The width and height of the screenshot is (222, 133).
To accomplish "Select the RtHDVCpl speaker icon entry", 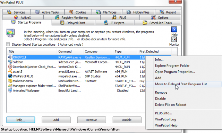I will 10,57.
